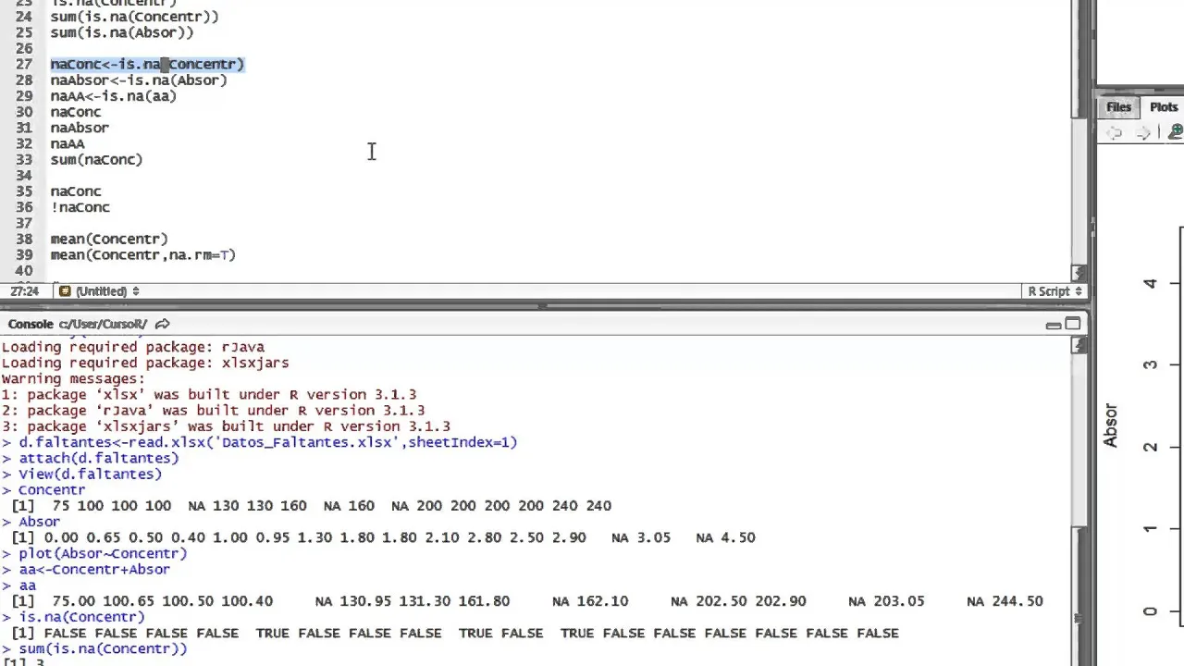Maximize the Console pane
1184x666 pixels.
coord(1073,324)
